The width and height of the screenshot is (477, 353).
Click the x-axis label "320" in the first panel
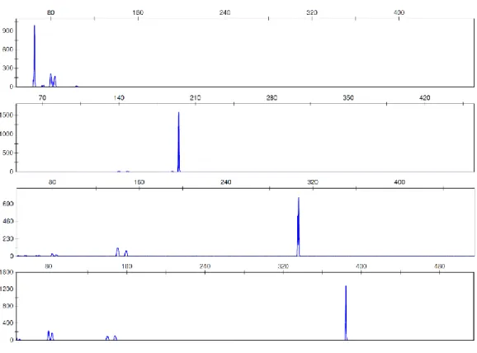pos(312,12)
